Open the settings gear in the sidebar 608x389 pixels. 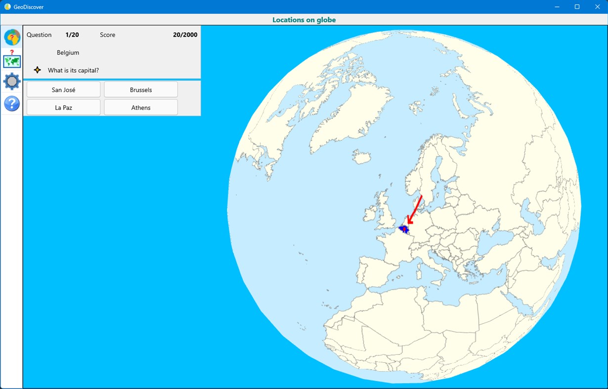[11, 81]
